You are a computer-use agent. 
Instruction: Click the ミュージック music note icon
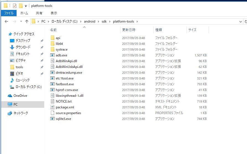(12, 80)
